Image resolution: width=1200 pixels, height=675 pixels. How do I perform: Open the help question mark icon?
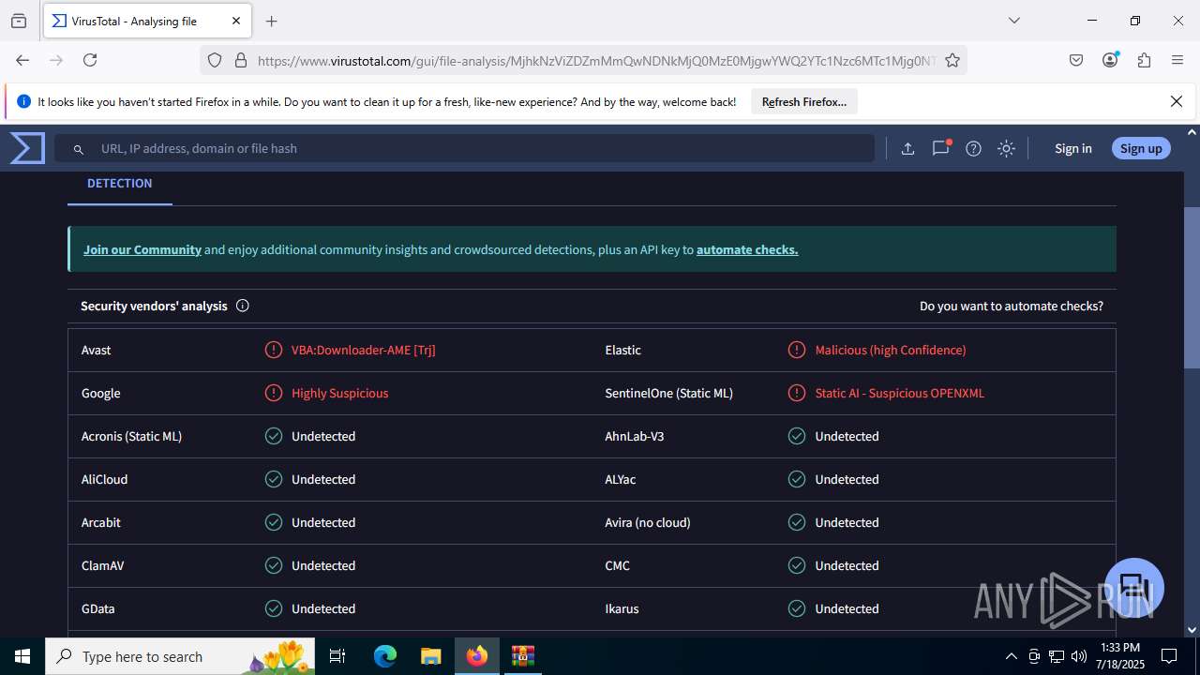973,148
